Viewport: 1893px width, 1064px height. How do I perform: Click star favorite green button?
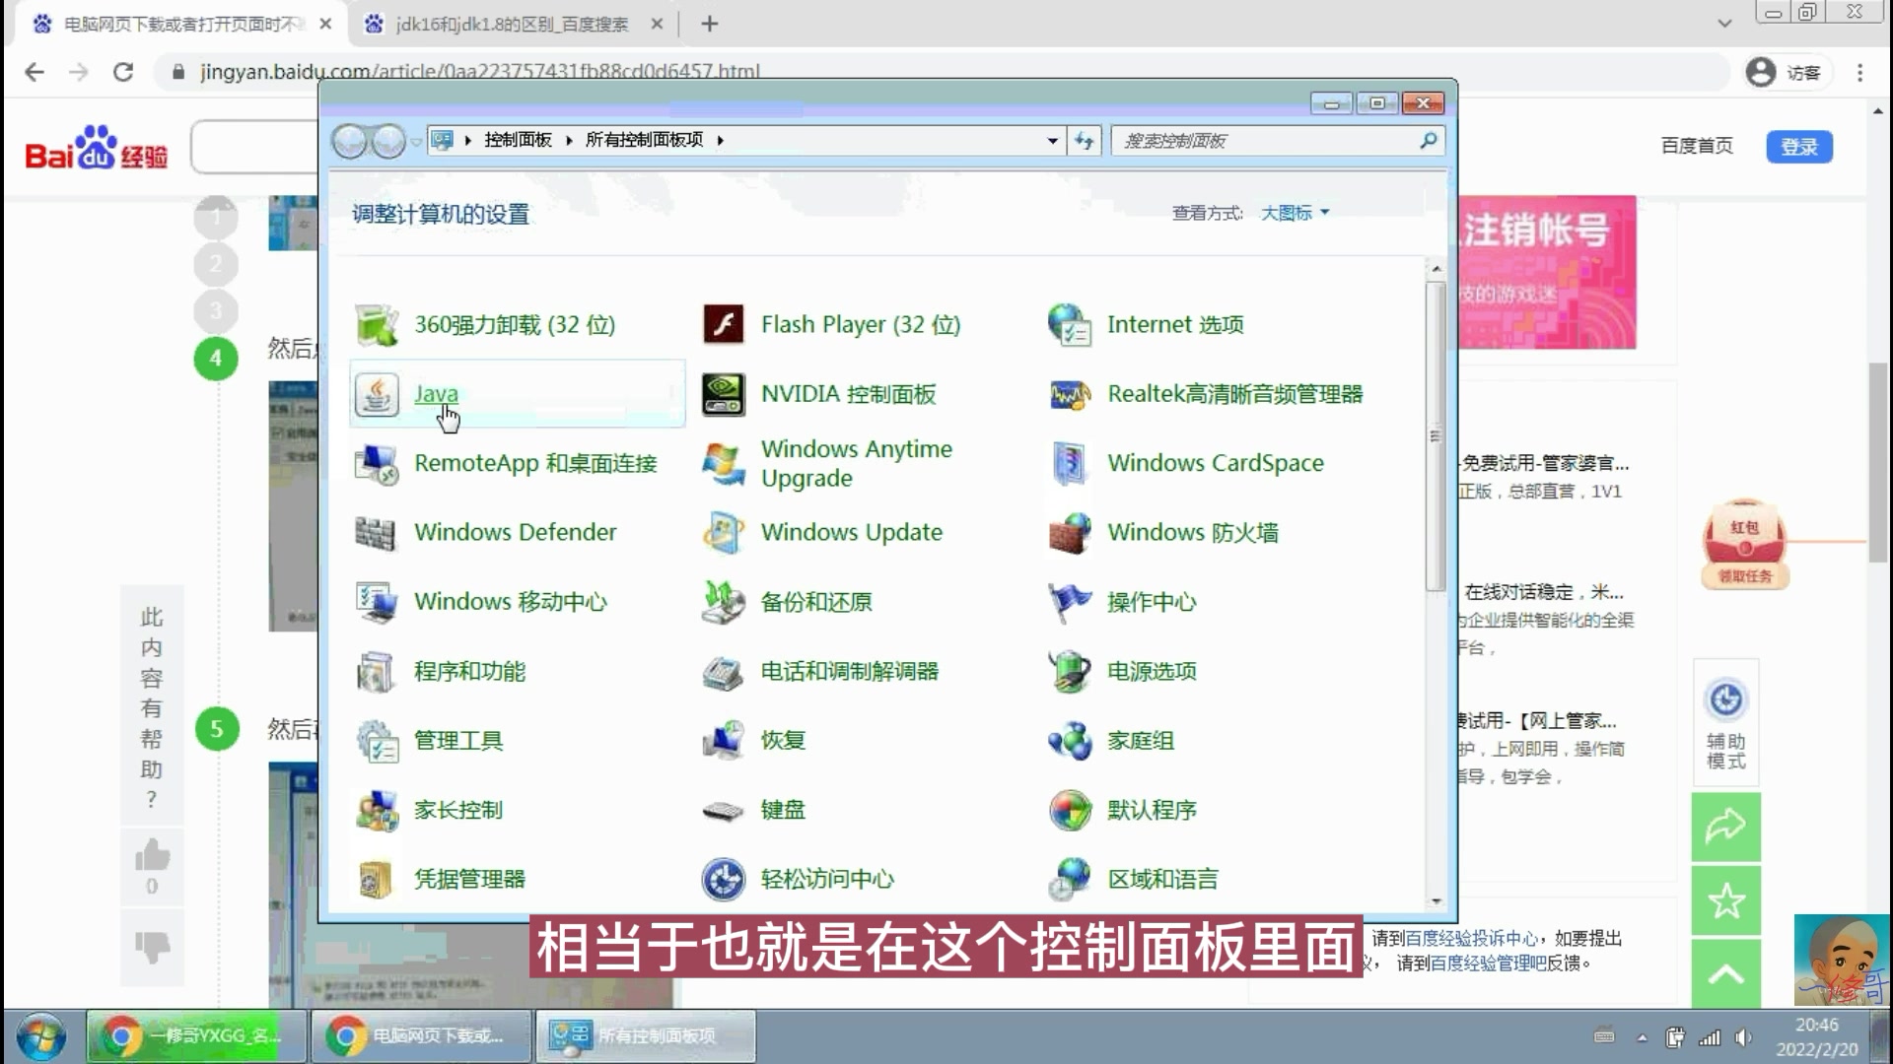(x=1726, y=900)
